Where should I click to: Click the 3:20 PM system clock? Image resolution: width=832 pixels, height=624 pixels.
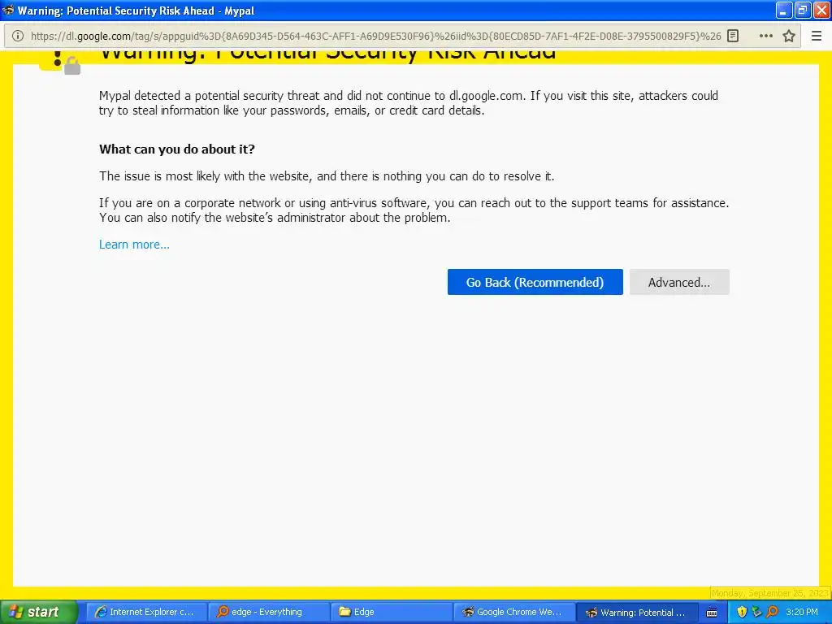pyautogui.click(x=802, y=612)
